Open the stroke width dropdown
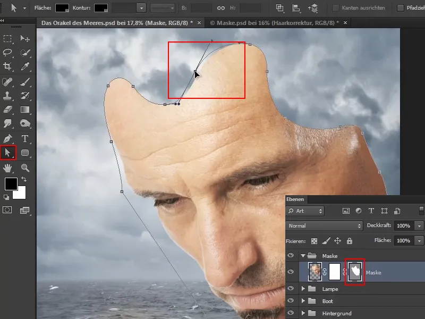Screen dimensions: 425x319 click(141, 8)
